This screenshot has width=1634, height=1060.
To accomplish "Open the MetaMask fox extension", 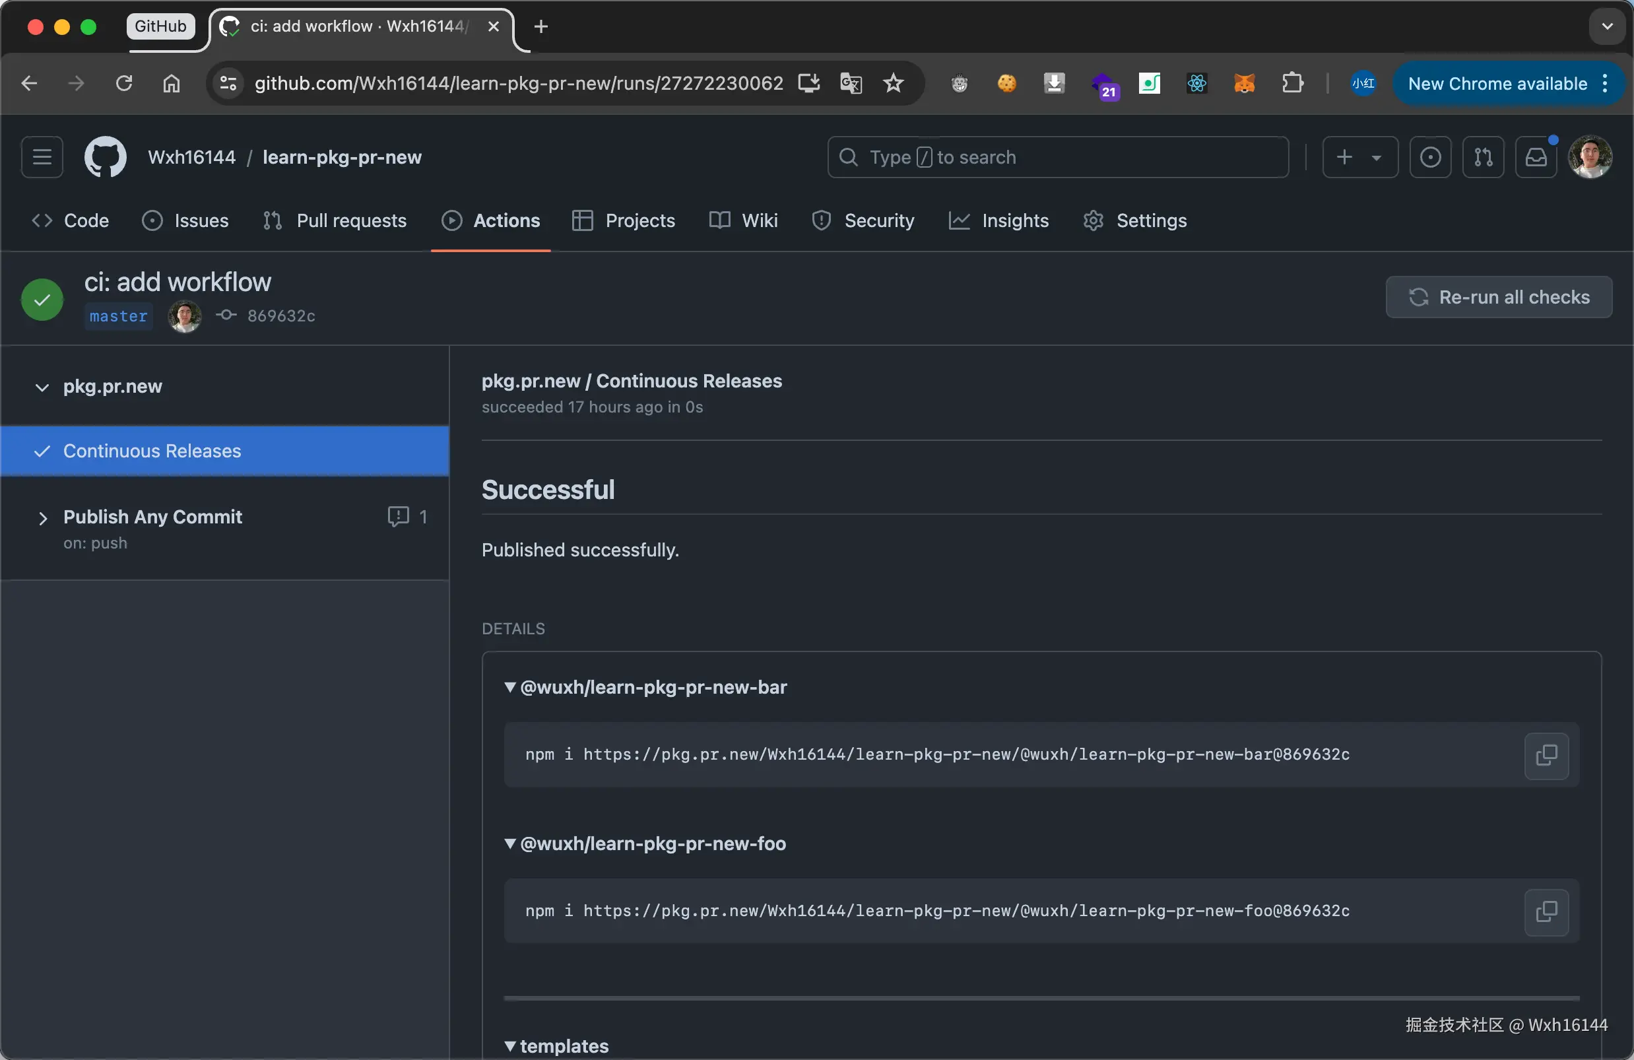I will (1244, 84).
